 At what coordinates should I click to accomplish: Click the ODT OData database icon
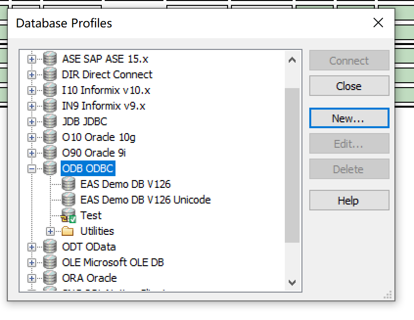pos(50,247)
